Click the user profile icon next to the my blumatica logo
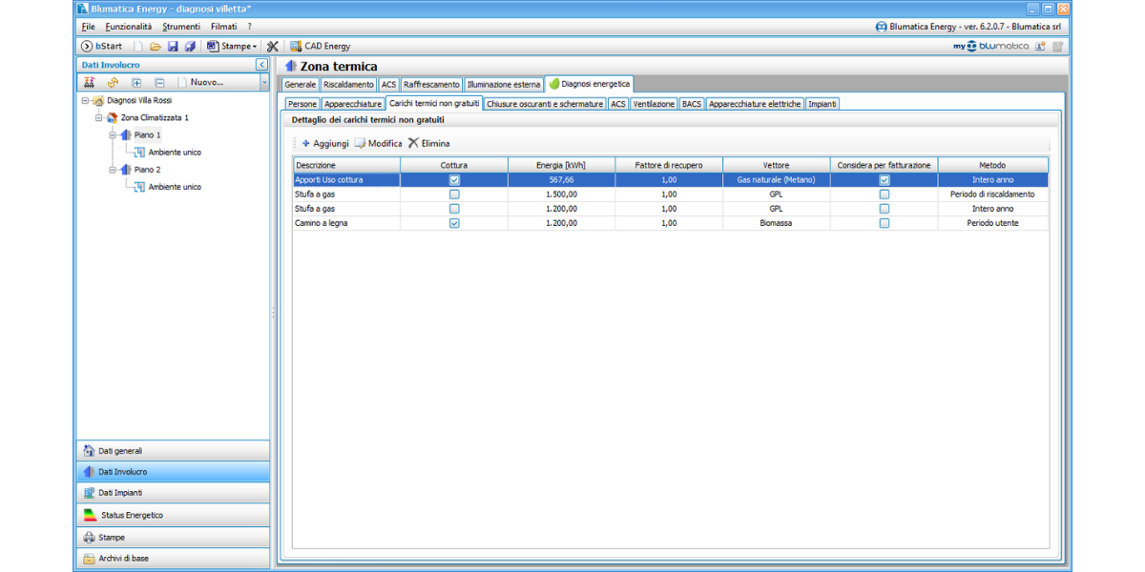Screen dimensions: 1145x572 (x=1040, y=46)
